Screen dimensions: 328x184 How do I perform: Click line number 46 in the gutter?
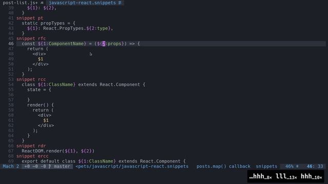point(11,43)
